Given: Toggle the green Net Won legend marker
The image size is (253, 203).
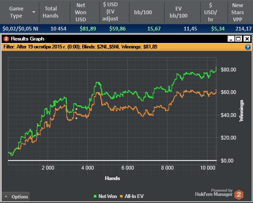Looking at the screenshot, I should pos(95,196).
